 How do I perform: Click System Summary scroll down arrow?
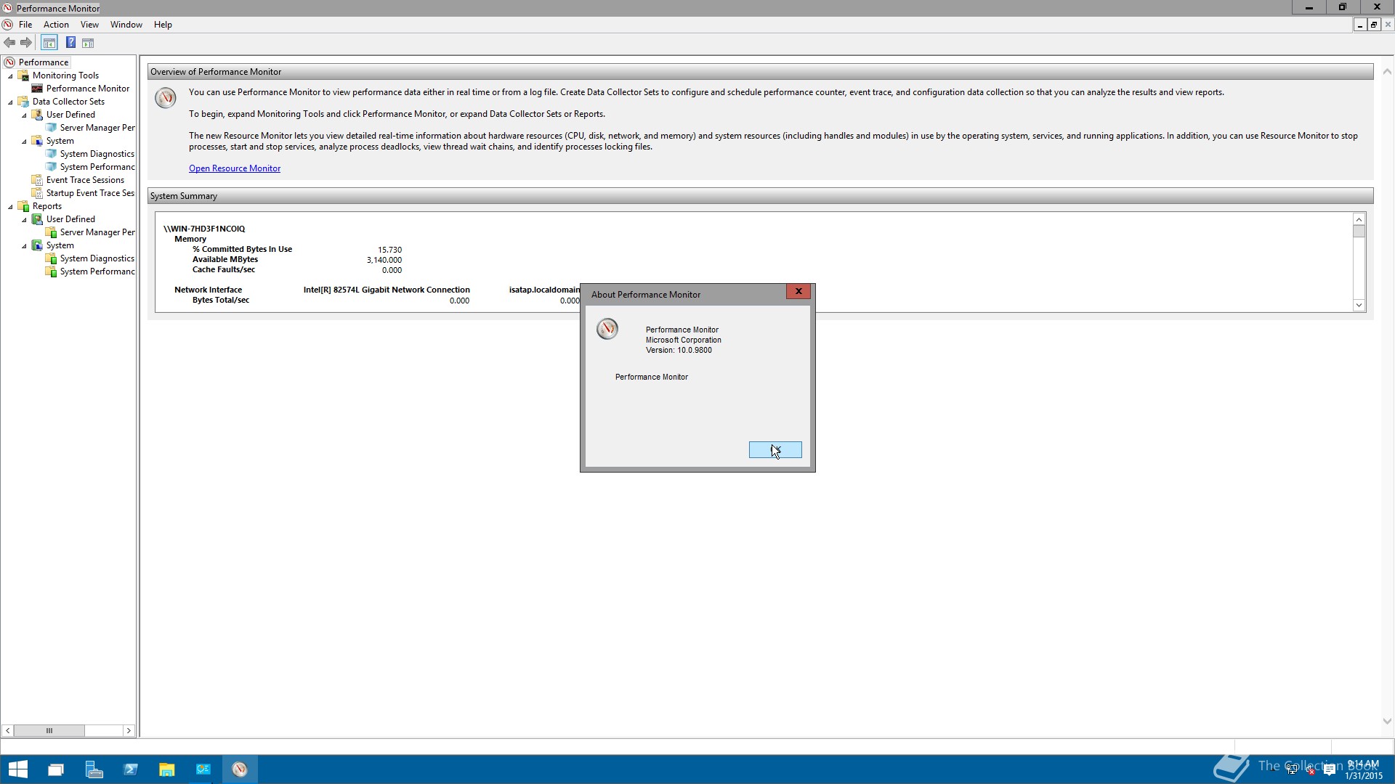1359,306
